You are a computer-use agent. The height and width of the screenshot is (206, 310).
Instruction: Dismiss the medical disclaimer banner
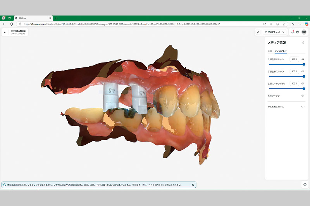tap(193, 185)
